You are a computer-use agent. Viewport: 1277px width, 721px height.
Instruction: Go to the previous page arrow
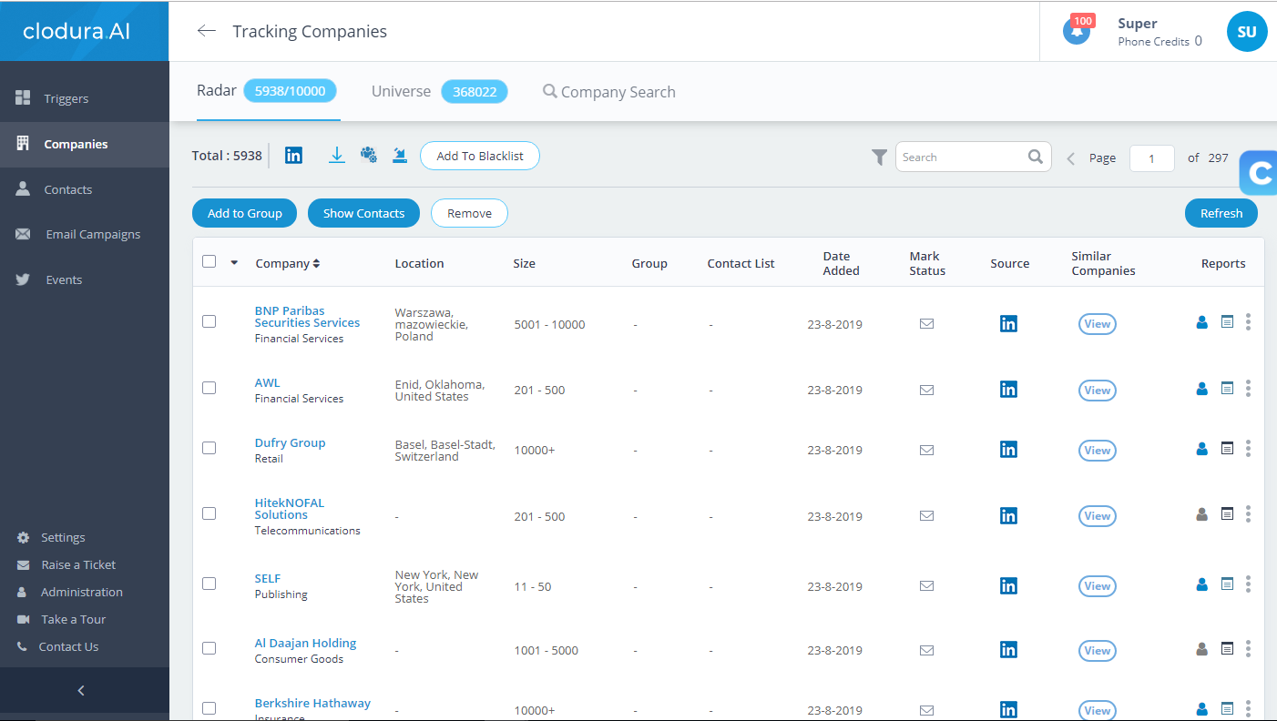[1071, 158]
